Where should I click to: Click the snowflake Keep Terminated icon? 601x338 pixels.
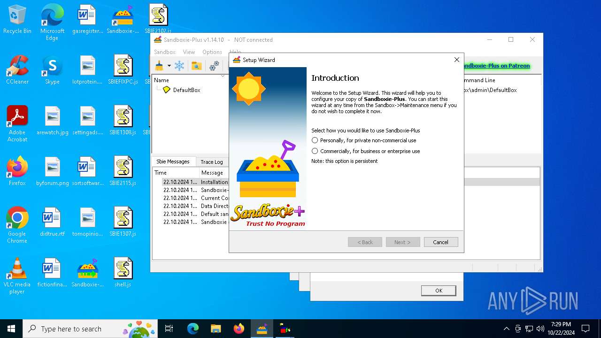[x=179, y=66]
